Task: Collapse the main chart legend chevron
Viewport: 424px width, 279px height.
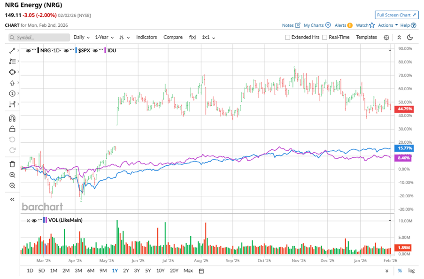Action: pos(390,50)
